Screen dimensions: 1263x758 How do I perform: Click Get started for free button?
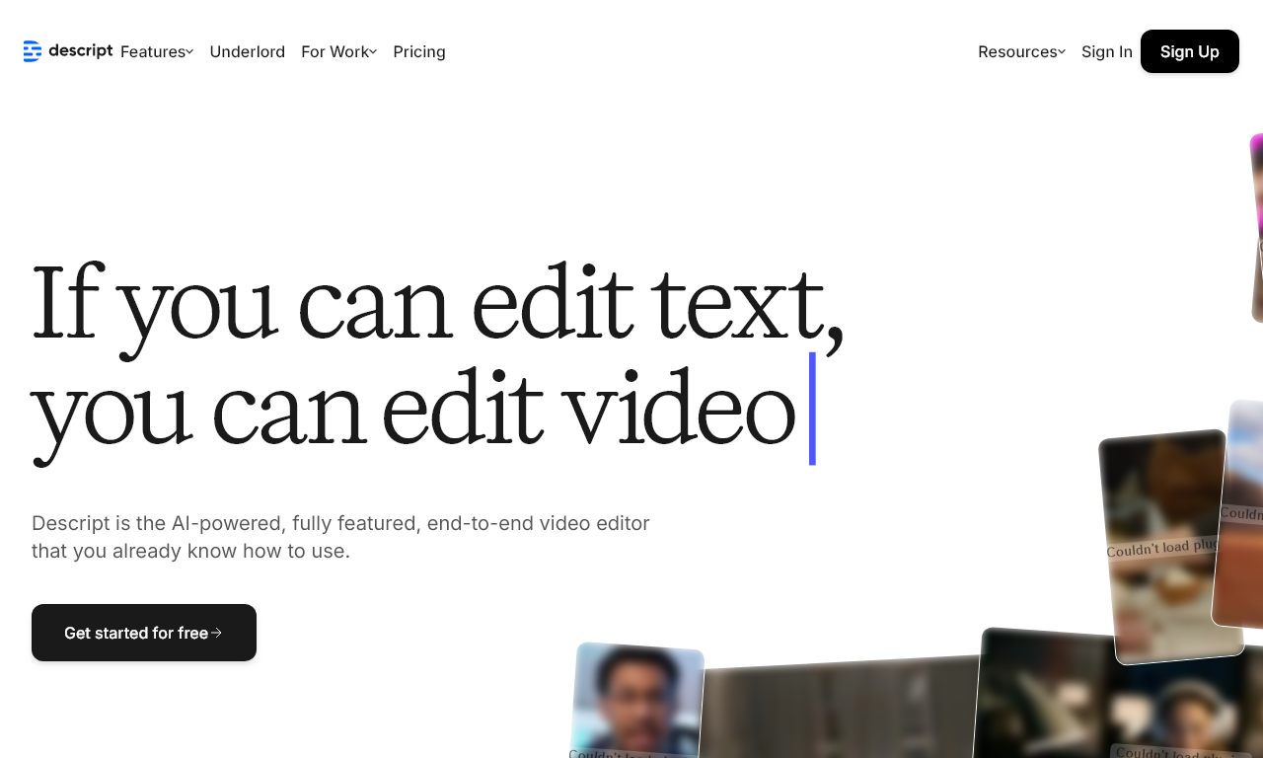(x=144, y=633)
